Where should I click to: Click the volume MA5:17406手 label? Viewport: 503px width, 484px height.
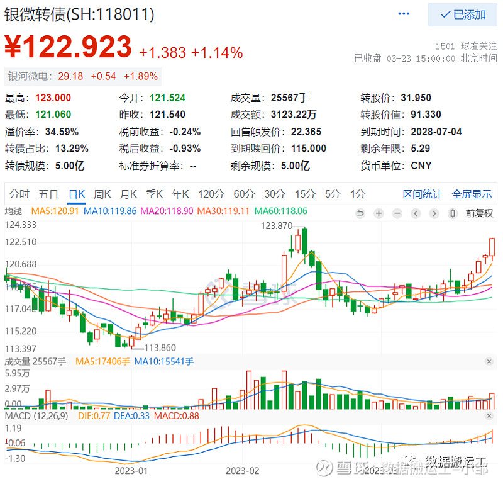click(102, 362)
